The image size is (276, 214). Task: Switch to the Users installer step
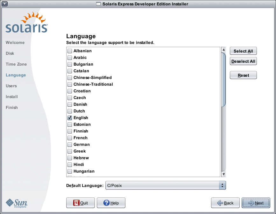(x=11, y=86)
